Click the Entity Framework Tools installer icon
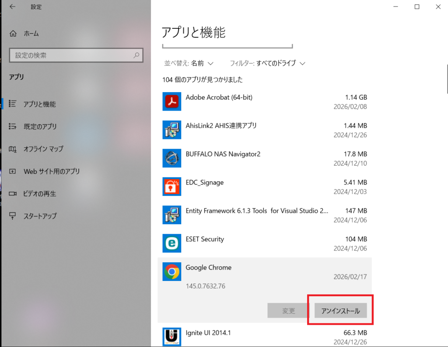Viewport: 448px width, 347px height. coord(171,215)
